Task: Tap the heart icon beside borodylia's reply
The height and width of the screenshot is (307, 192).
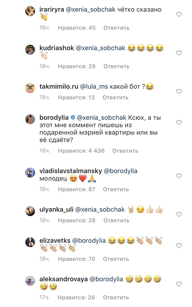Action: point(179,122)
